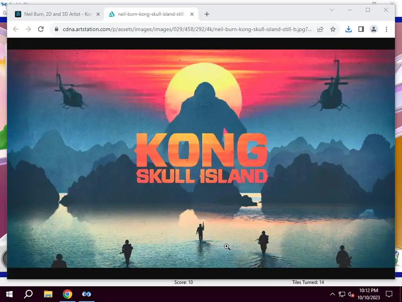The image size is (402, 302).
Task: Open Chrome's three-dot menu
Action: coord(386,29)
